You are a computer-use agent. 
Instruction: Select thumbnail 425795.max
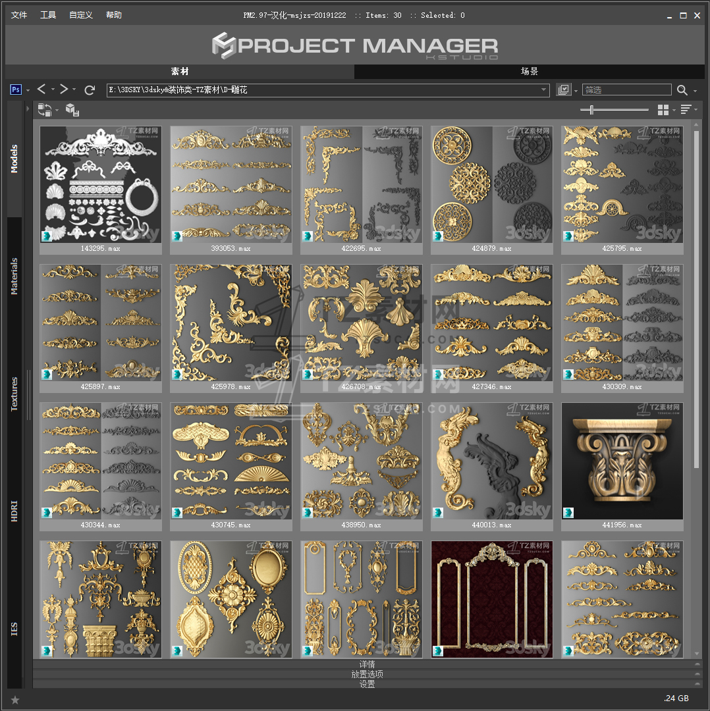click(622, 190)
